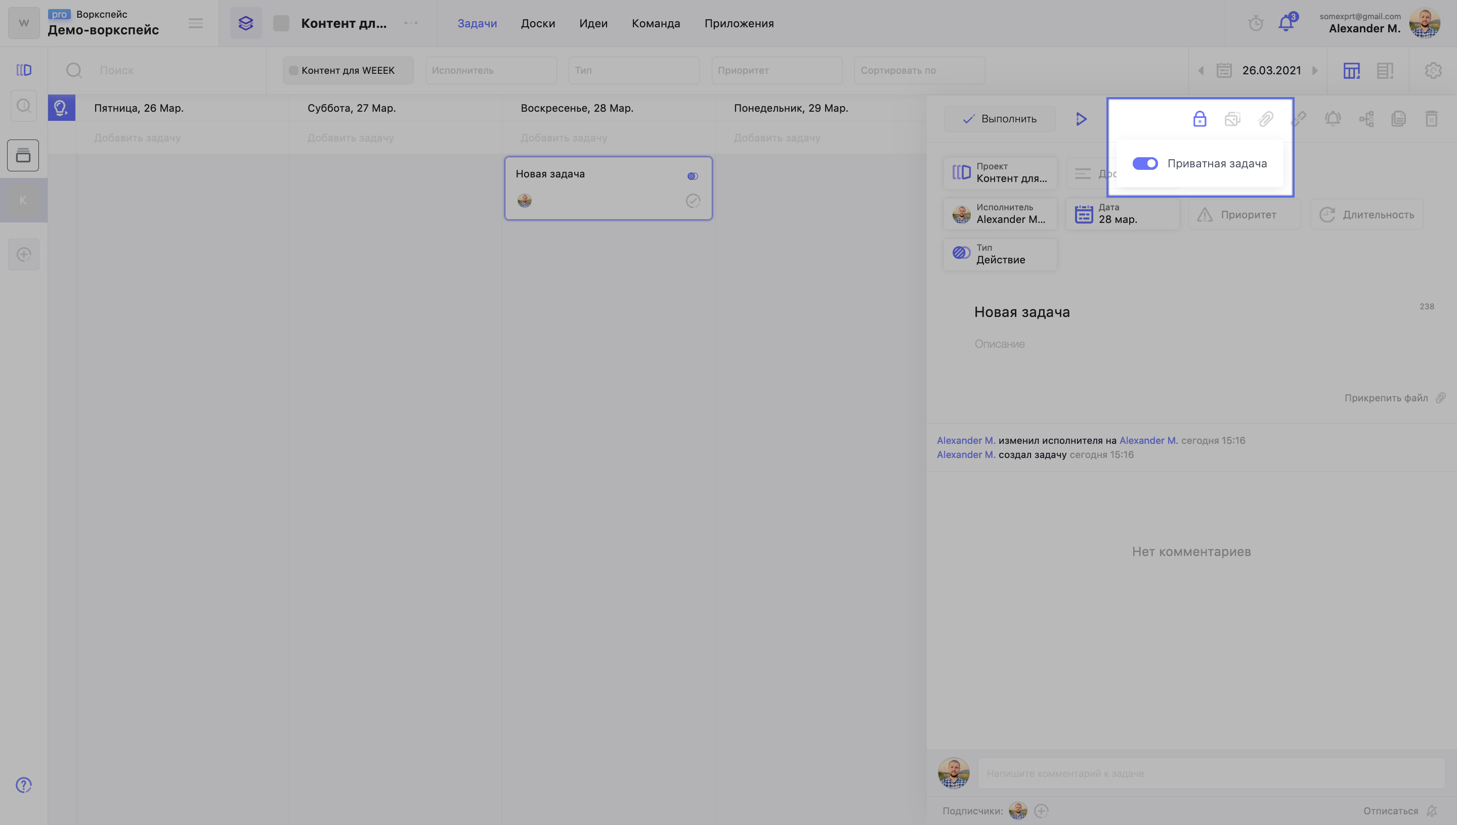Add task under Пятница, 26 Мар.

click(x=137, y=137)
